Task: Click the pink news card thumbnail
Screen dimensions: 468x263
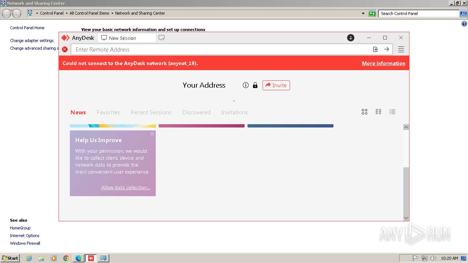Action: click(x=201, y=126)
